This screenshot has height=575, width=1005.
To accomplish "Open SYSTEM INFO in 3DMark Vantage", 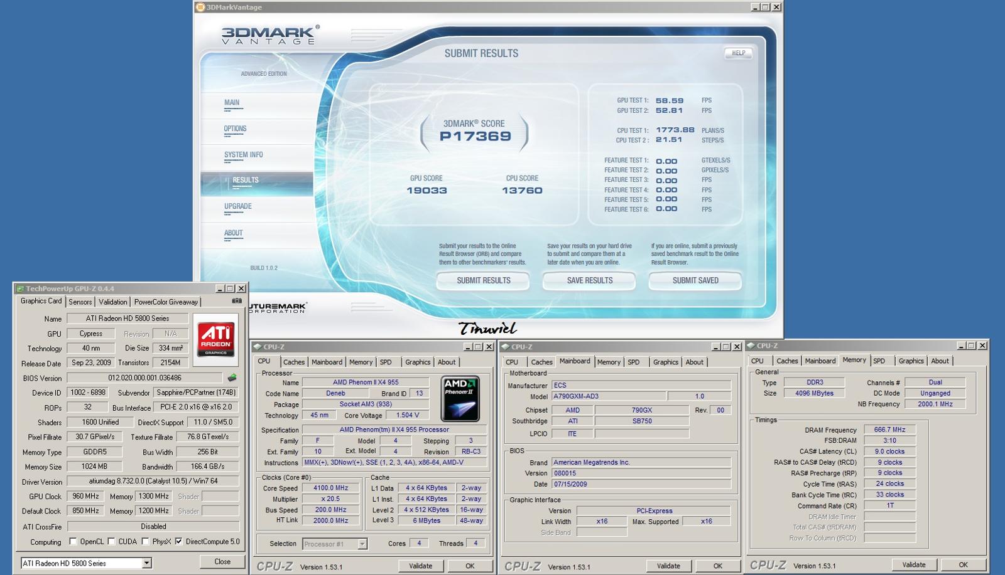I will [243, 154].
